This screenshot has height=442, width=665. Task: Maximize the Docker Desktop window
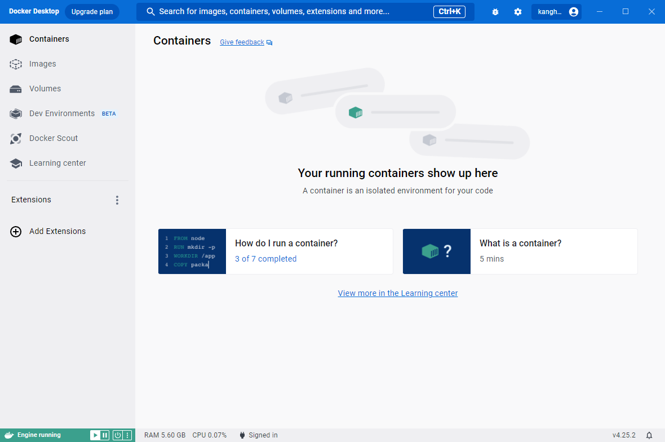click(x=626, y=11)
